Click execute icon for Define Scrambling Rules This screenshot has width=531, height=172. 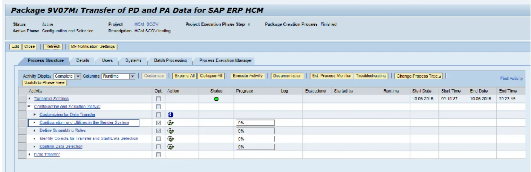[x=171, y=131]
